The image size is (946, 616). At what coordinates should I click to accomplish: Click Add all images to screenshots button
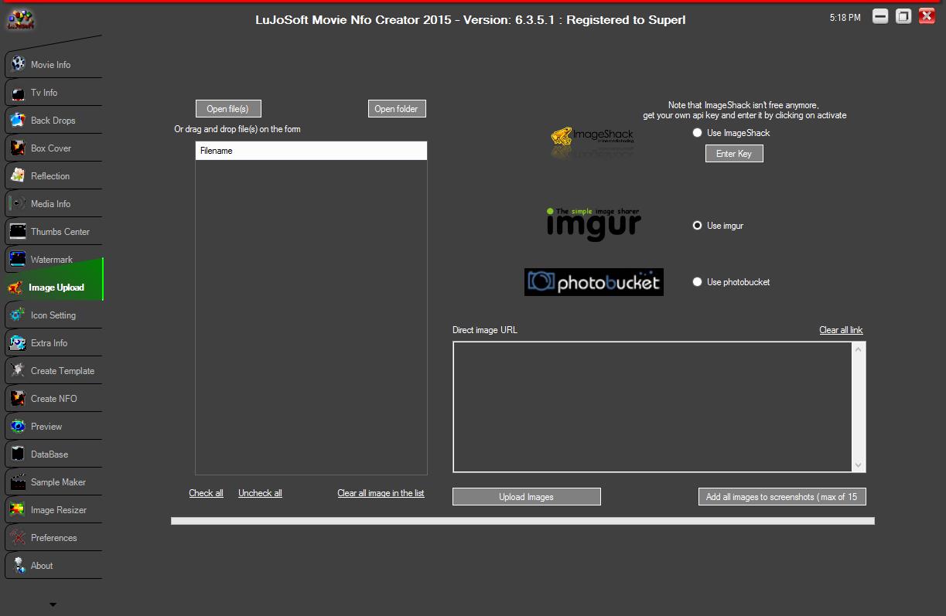pos(782,497)
